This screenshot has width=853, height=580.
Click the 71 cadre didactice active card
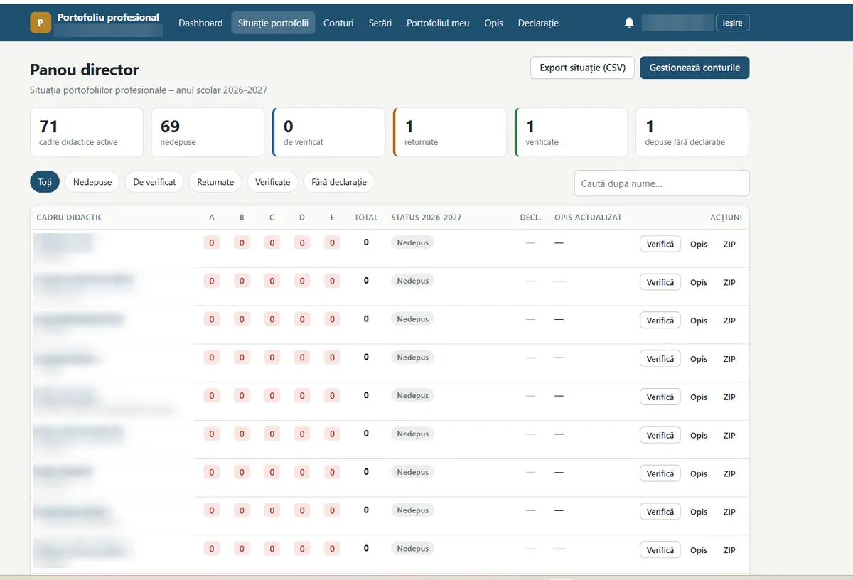coord(87,132)
